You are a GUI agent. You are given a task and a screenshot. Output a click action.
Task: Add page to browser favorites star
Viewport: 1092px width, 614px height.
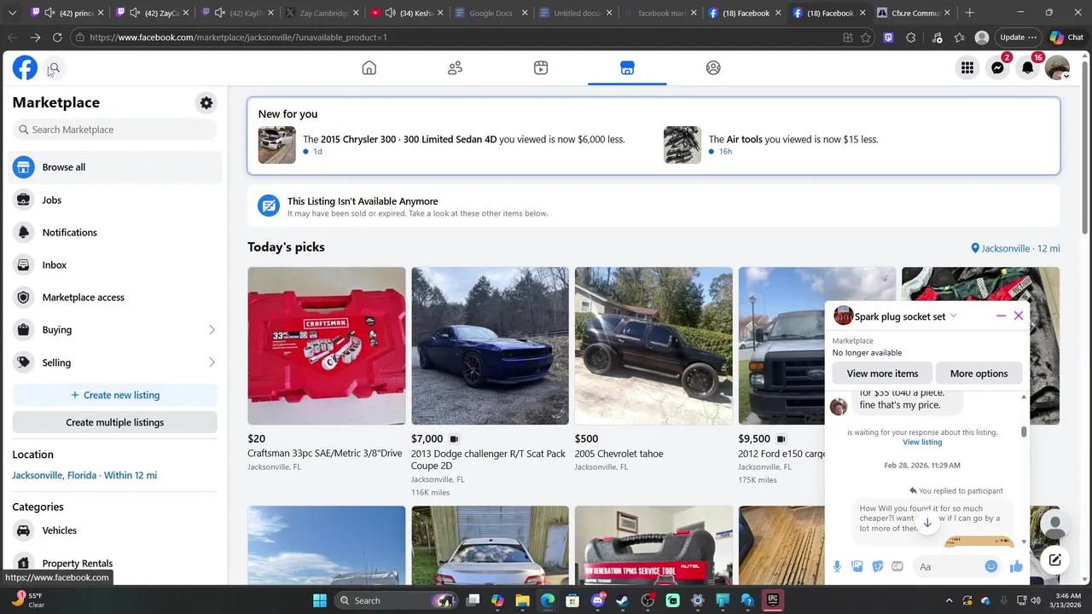[x=866, y=38]
